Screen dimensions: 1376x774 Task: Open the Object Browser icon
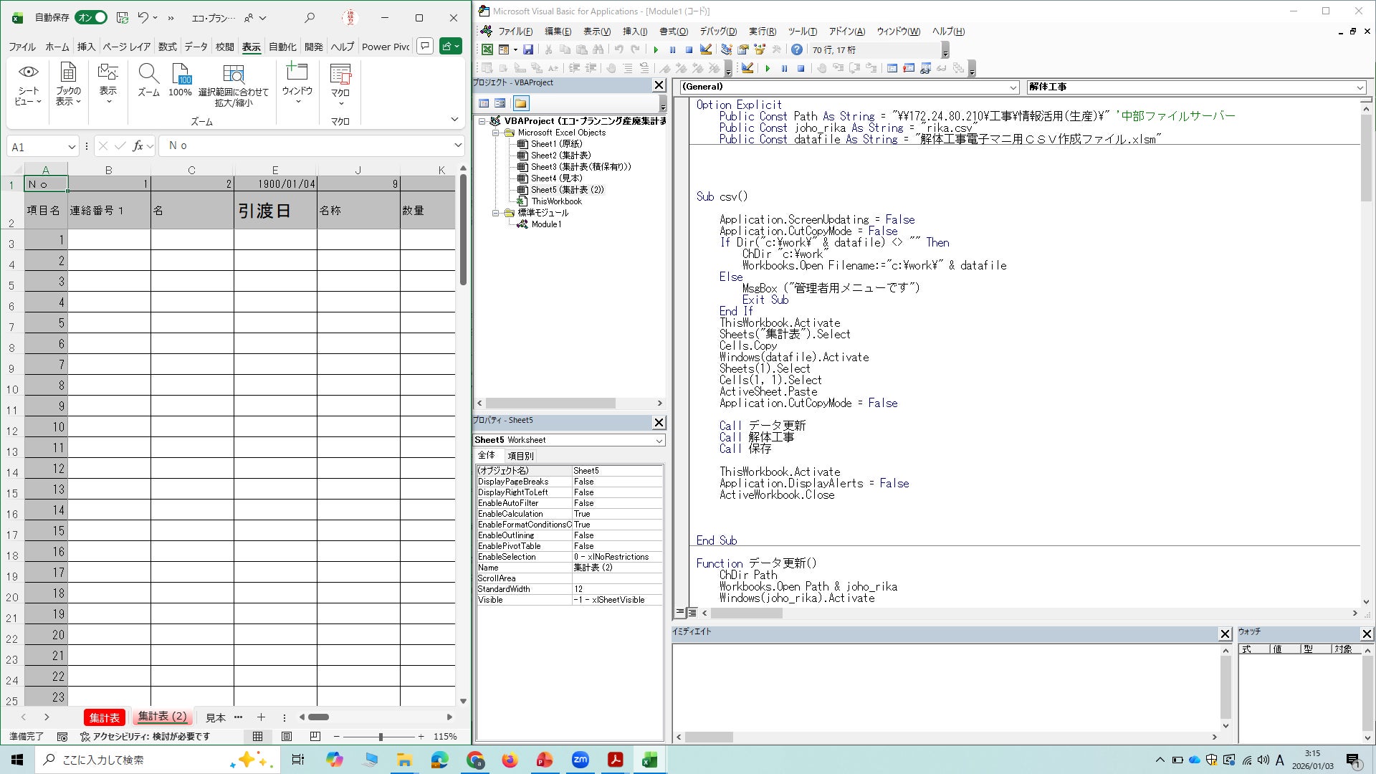point(760,49)
